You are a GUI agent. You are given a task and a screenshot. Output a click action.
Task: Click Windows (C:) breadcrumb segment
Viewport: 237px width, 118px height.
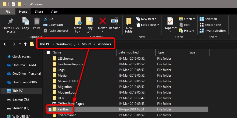coord(66,44)
